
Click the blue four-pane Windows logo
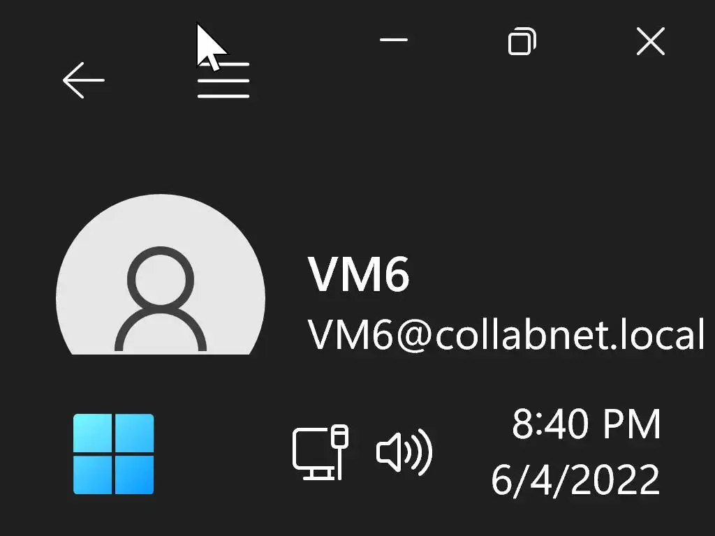click(x=114, y=454)
